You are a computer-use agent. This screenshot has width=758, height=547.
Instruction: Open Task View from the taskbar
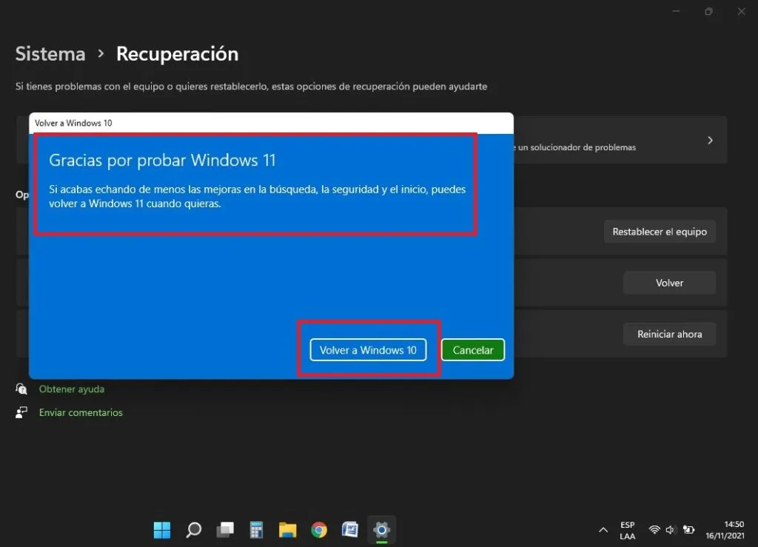(x=224, y=530)
